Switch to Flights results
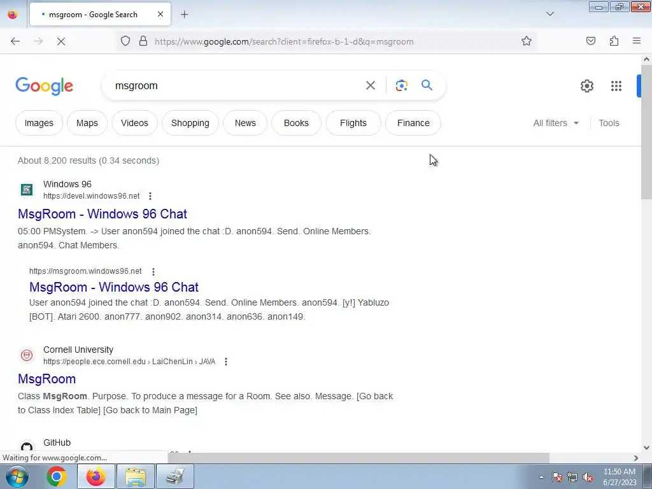652x489 pixels. pyautogui.click(x=353, y=123)
